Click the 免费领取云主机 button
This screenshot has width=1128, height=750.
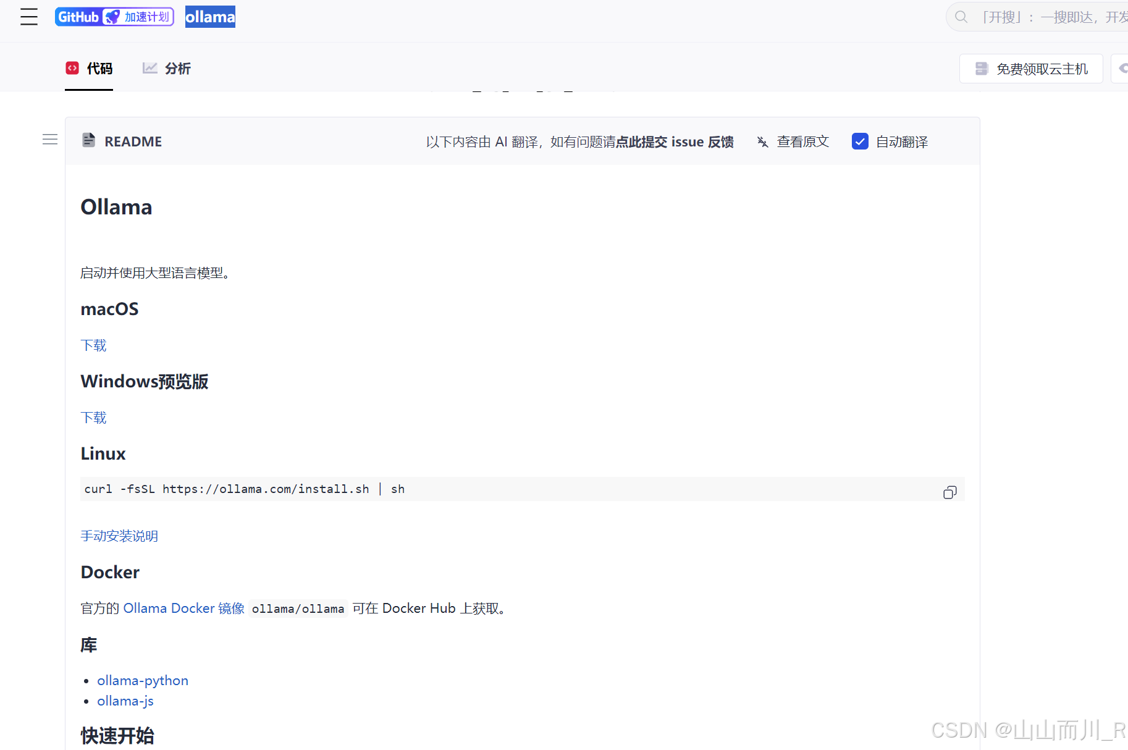tap(1031, 69)
